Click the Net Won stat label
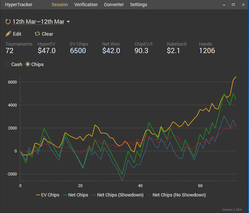Screen dimensions: 249x213 tap(111, 44)
